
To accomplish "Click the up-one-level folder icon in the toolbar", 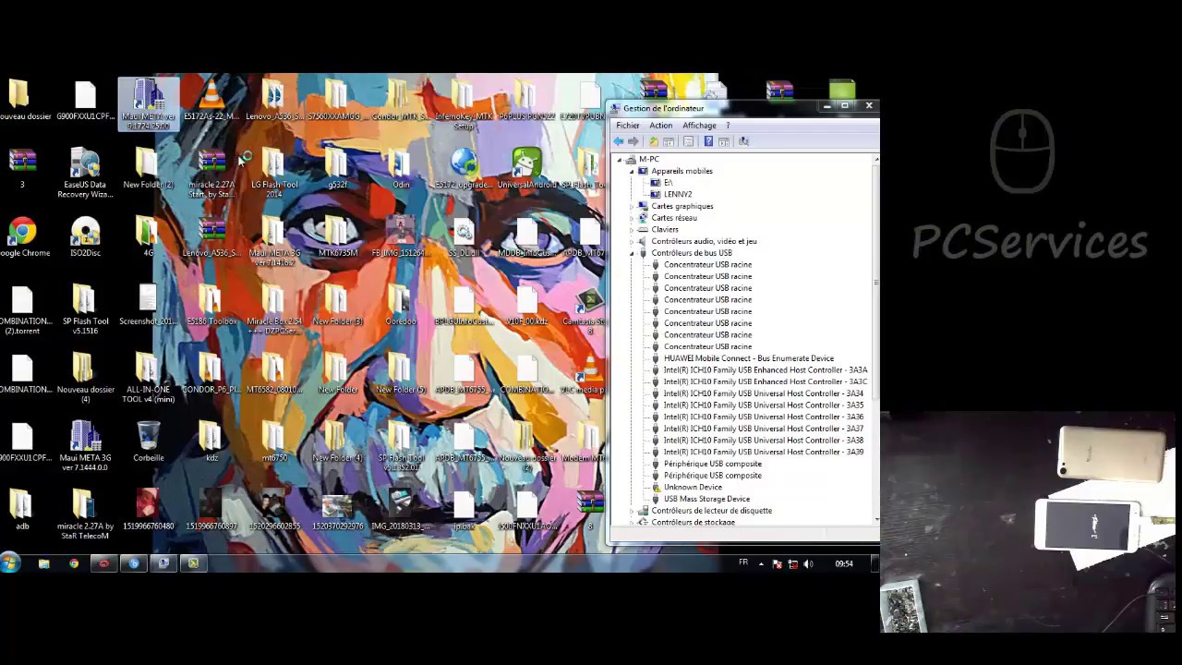I will (x=654, y=141).
